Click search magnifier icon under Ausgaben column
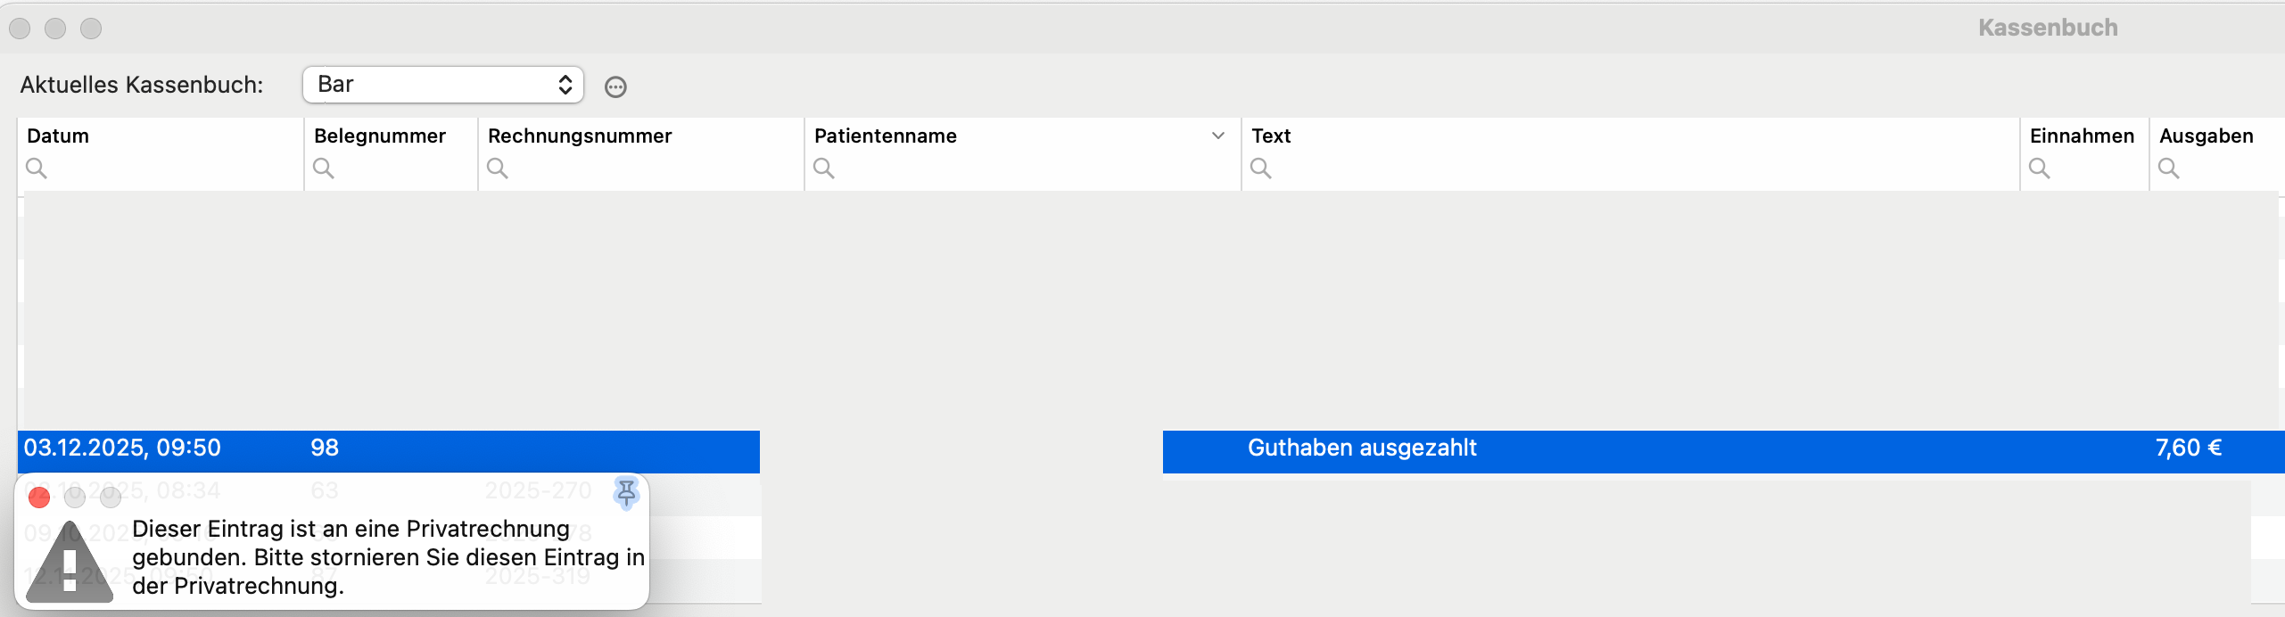The height and width of the screenshot is (617, 2285). 2169,168
